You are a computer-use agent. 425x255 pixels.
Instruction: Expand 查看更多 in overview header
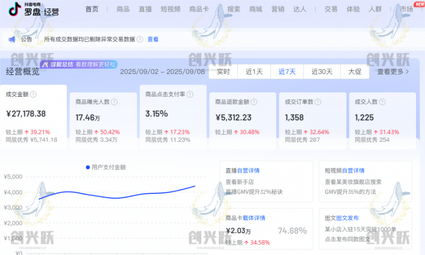(393, 72)
